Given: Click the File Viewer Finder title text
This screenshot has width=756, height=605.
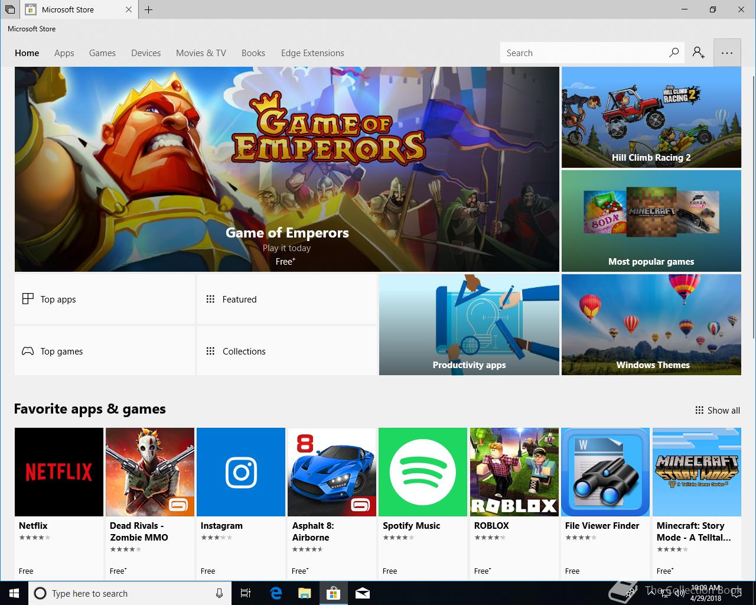Looking at the screenshot, I should 602,525.
